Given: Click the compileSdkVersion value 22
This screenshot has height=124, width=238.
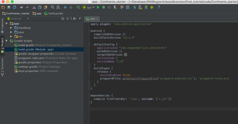Looking at the screenshot, I should pyautogui.click(x=124, y=34).
